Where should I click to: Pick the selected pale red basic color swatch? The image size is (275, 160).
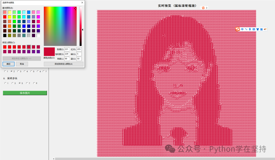(x=5, y=12)
